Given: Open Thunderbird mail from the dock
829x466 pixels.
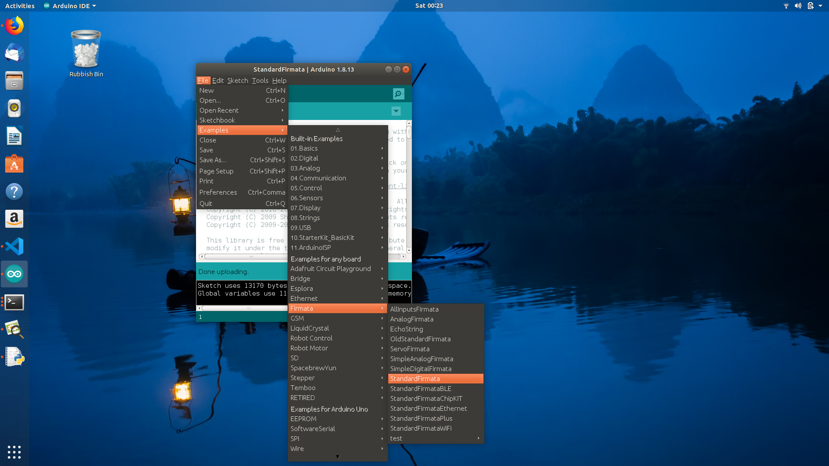Looking at the screenshot, I should pyautogui.click(x=14, y=54).
